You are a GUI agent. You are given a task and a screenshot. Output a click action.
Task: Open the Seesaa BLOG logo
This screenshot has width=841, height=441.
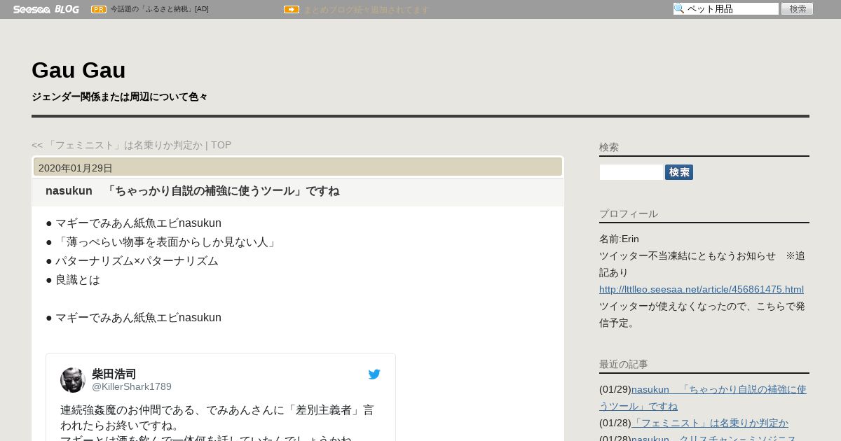tap(46, 9)
